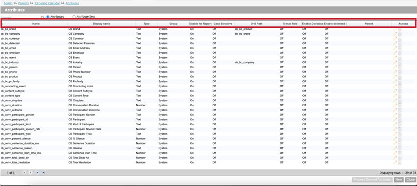Go to next page of results

coord(37,173)
